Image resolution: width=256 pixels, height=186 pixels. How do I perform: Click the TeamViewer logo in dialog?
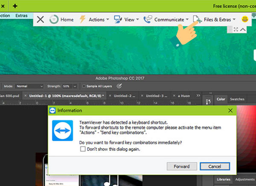click(63, 131)
